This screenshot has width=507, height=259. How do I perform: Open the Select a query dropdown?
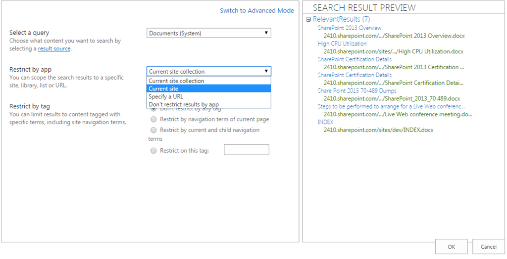(208, 33)
